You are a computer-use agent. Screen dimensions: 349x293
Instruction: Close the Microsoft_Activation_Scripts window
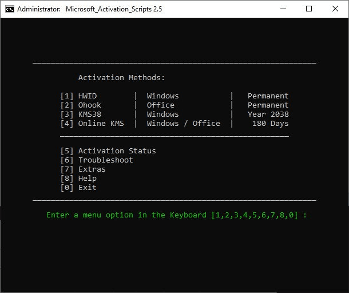point(335,9)
